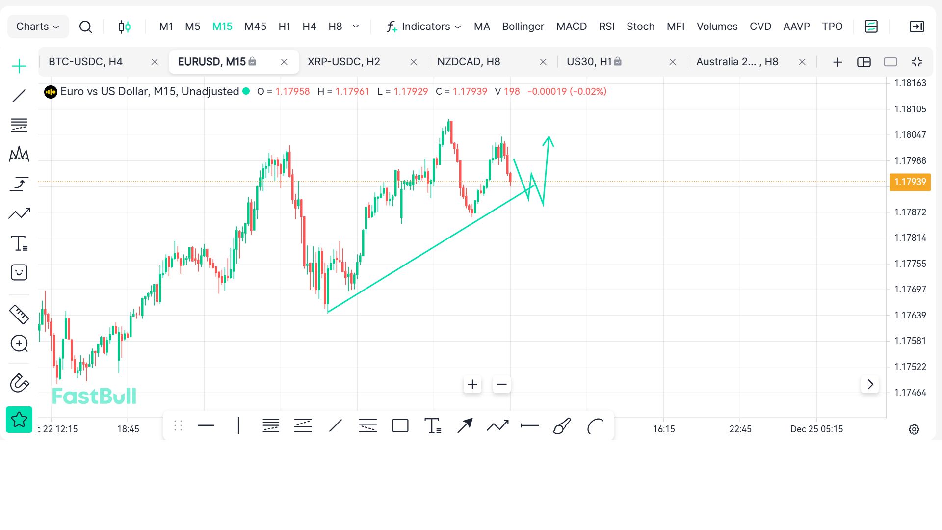Open the favorites star button
The image size is (942, 530).
pyautogui.click(x=19, y=420)
